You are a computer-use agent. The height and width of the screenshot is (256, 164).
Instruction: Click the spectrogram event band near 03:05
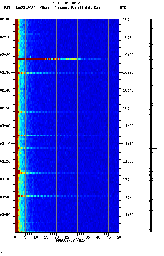pyautogui.click(x=67, y=135)
